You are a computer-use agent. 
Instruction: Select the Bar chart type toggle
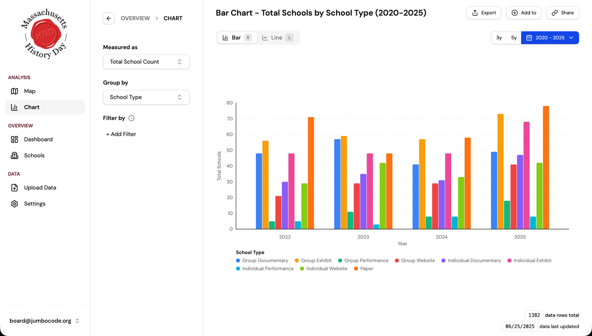[x=237, y=37]
